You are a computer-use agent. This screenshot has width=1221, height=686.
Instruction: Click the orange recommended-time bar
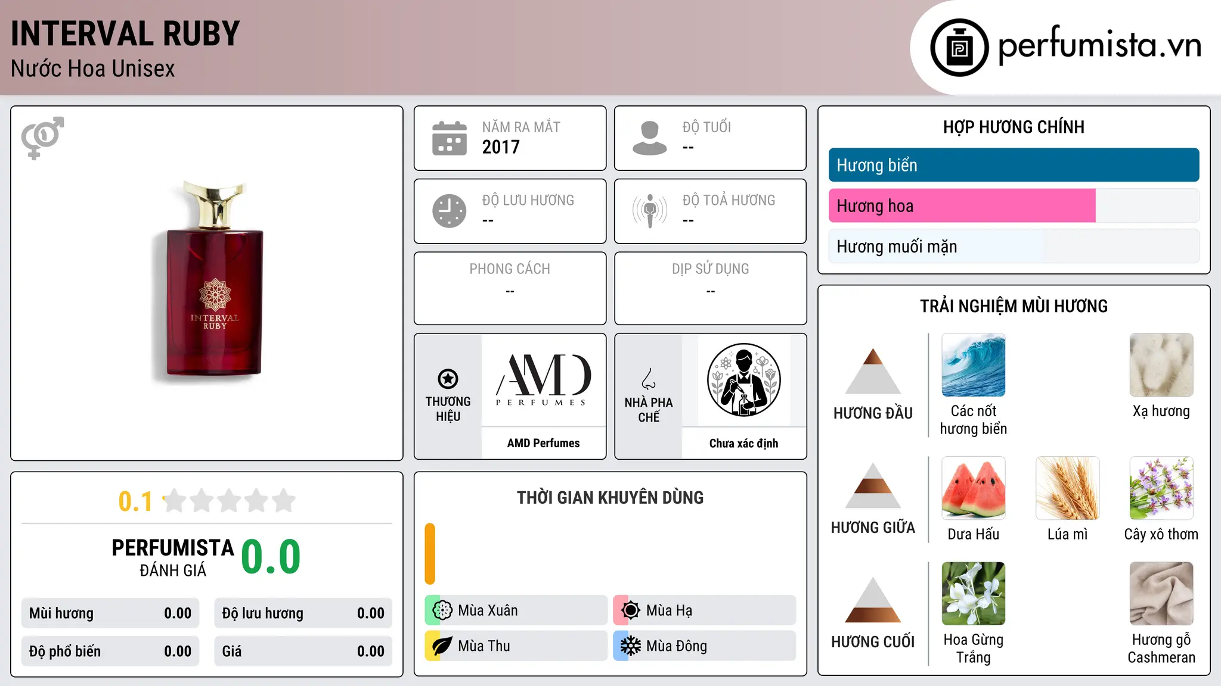pos(430,554)
